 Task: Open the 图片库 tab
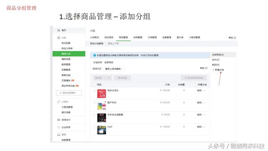(180, 37)
